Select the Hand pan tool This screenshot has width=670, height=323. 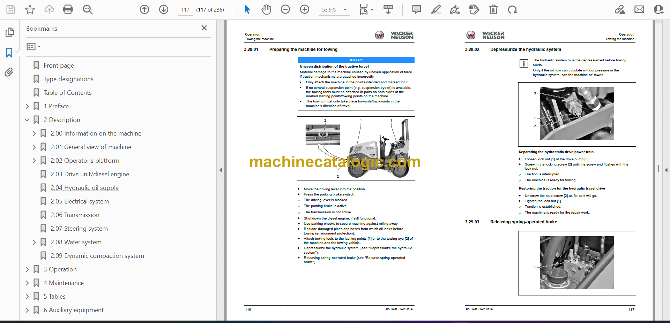click(x=266, y=9)
